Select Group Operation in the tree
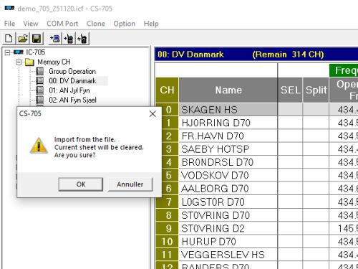This screenshot has height=269, width=358. click(x=72, y=71)
